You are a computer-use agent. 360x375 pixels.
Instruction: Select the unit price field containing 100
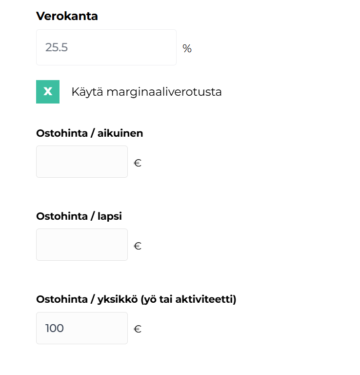pyautogui.click(x=82, y=328)
